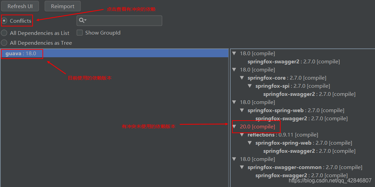Collapse springfox-spring-web under third 18.0 entry
Image resolution: width=375 pixels, height=187 pixels.
pyautogui.click(x=242, y=110)
